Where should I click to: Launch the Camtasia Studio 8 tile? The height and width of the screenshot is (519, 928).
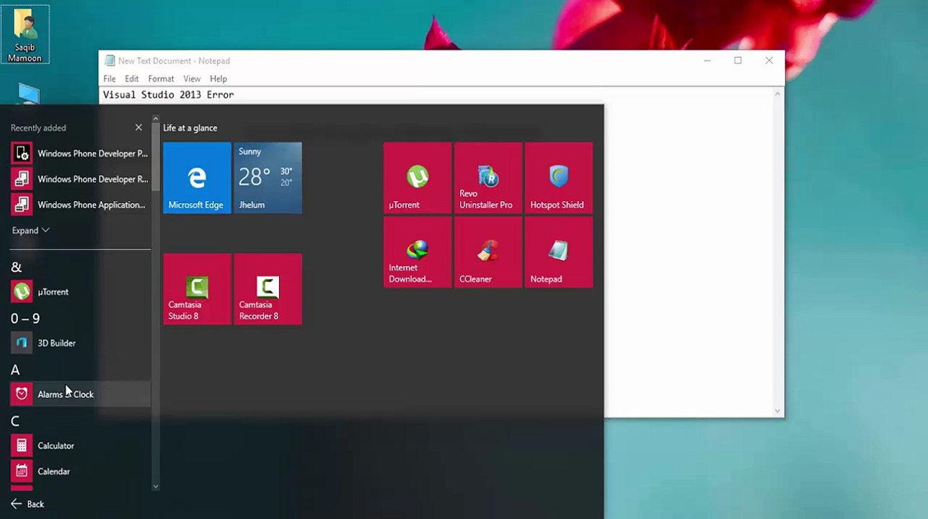point(197,289)
